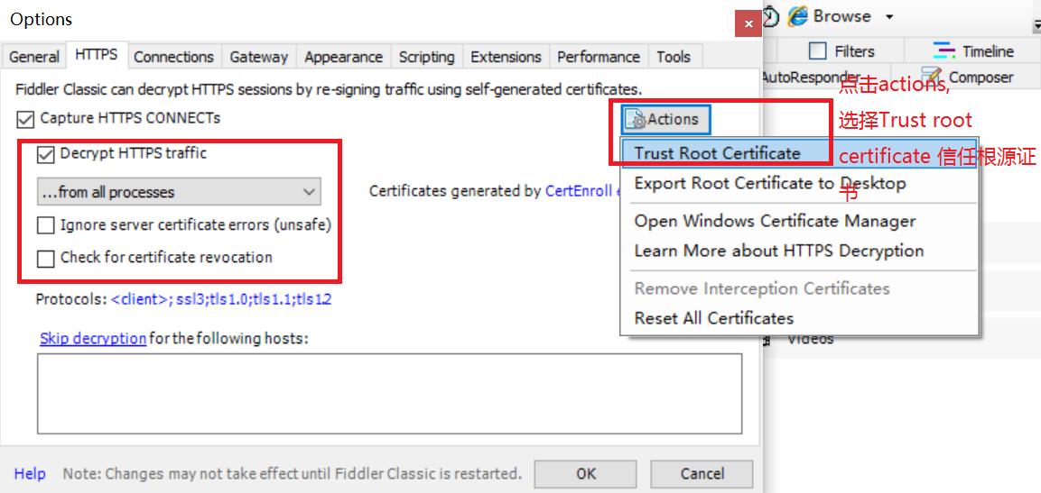
Task: Open the Gateway tab
Action: click(x=259, y=57)
